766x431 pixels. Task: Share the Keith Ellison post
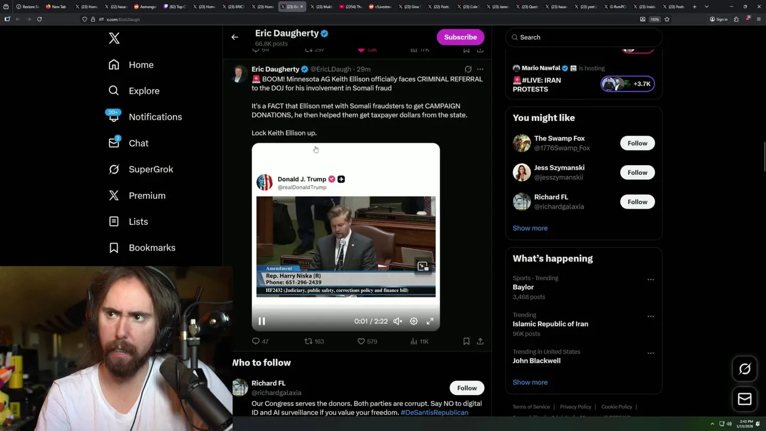[x=480, y=341]
